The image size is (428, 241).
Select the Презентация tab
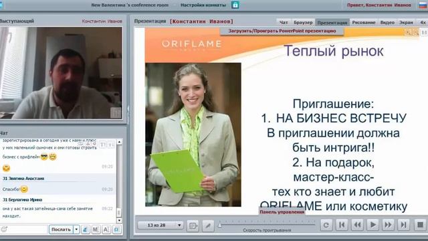(332, 22)
